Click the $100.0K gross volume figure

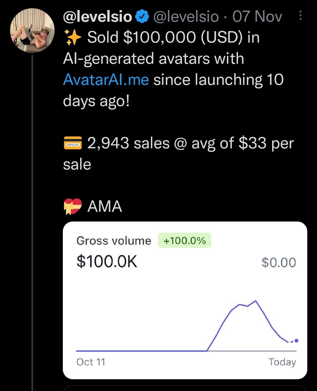pos(107,261)
